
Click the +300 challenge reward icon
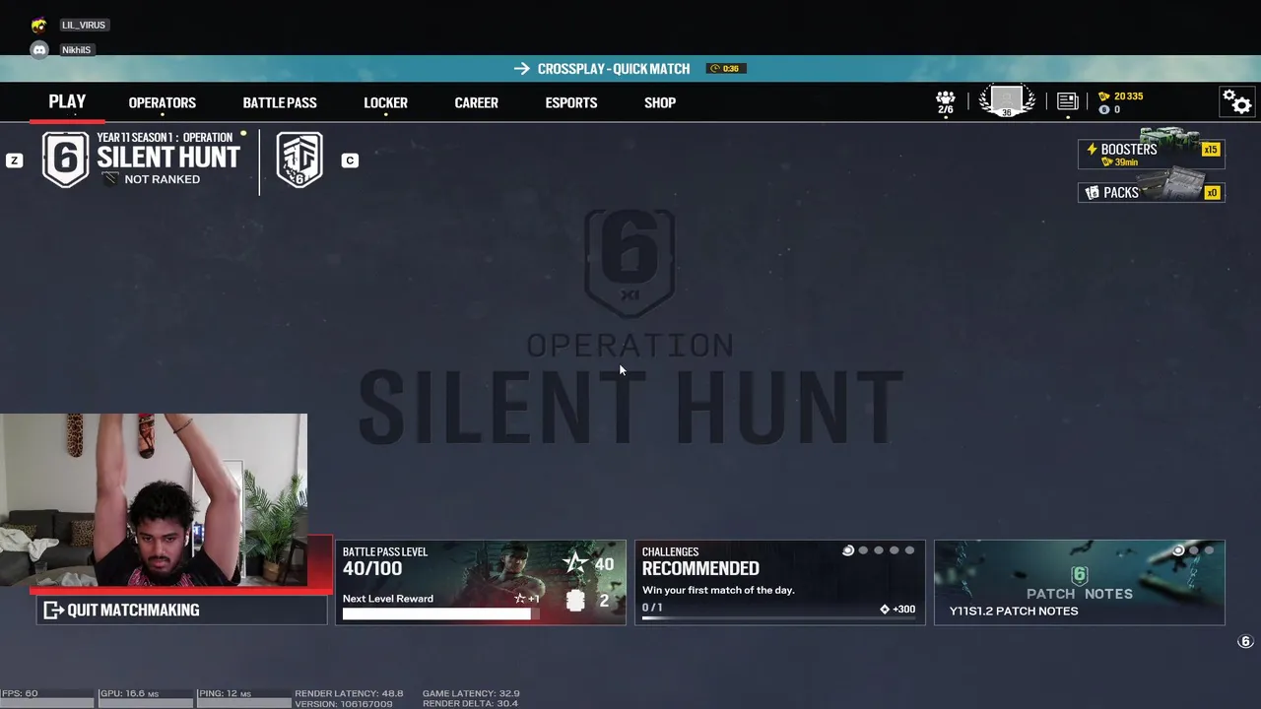click(885, 610)
